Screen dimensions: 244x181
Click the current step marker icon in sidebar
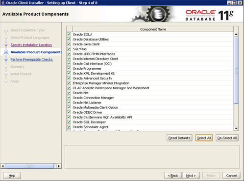click(x=6, y=52)
